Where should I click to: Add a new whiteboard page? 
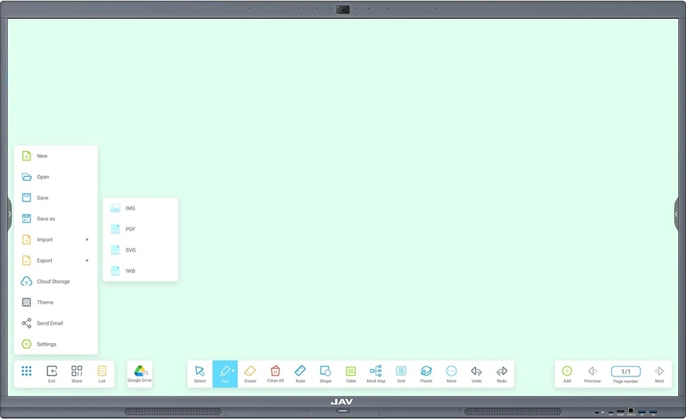[x=567, y=373]
